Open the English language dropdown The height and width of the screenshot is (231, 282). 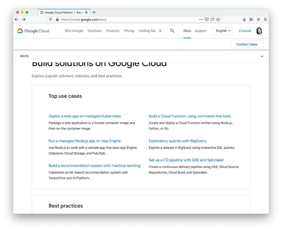pyautogui.click(x=223, y=31)
